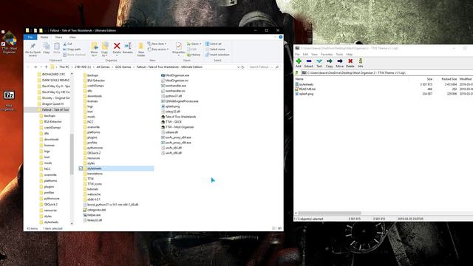473x266 pixels.
Task: Click the Add button in 7-Zip toolbar
Action: 299,63
